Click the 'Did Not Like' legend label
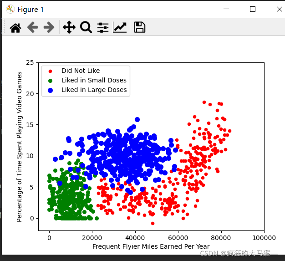285x261 pixels. tap(81, 71)
